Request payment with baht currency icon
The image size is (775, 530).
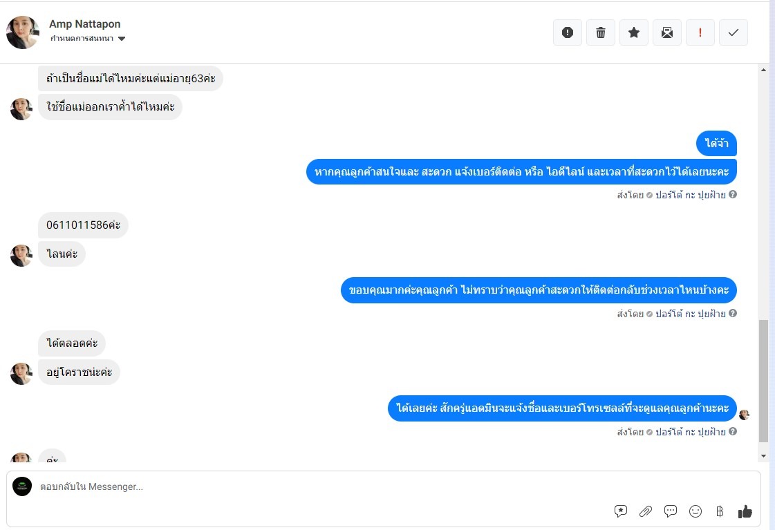(x=720, y=511)
